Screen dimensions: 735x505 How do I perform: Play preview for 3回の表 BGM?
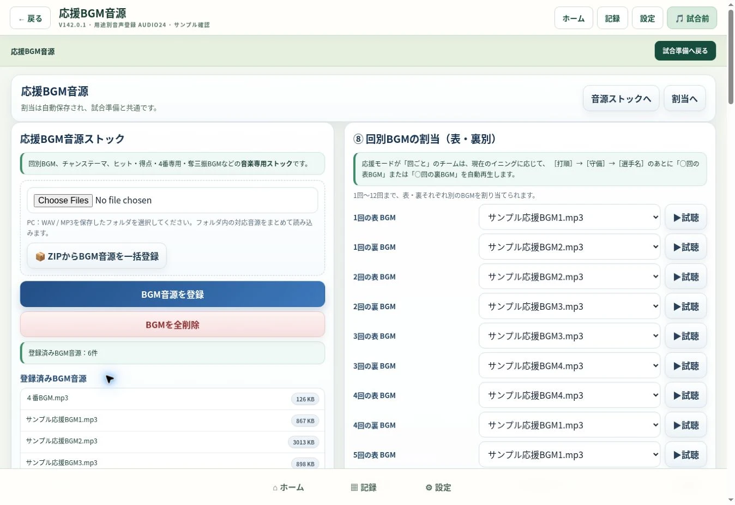coord(685,336)
